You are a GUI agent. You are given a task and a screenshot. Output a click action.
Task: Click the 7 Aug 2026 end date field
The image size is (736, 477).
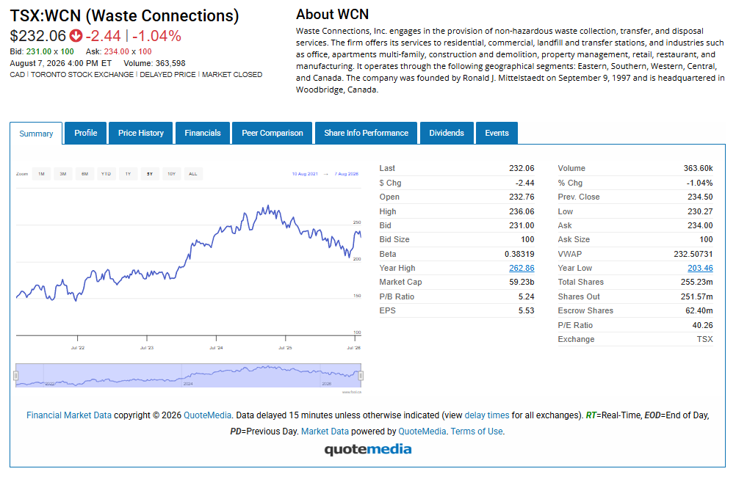347,174
